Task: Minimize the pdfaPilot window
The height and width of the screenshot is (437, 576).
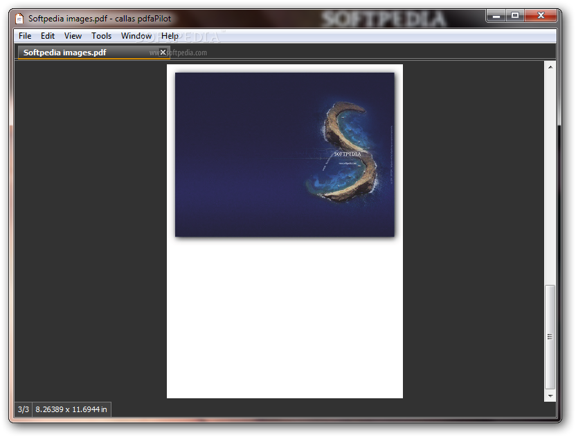Action: [x=496, y=16]
